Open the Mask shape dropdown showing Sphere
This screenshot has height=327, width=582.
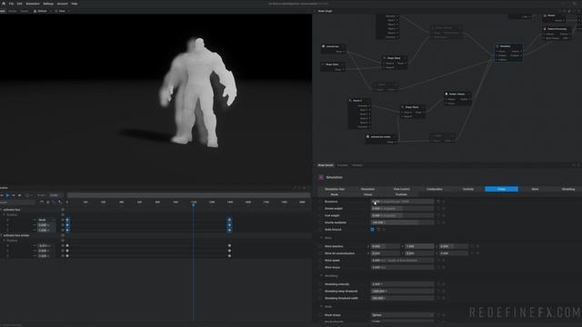(402, 315)
